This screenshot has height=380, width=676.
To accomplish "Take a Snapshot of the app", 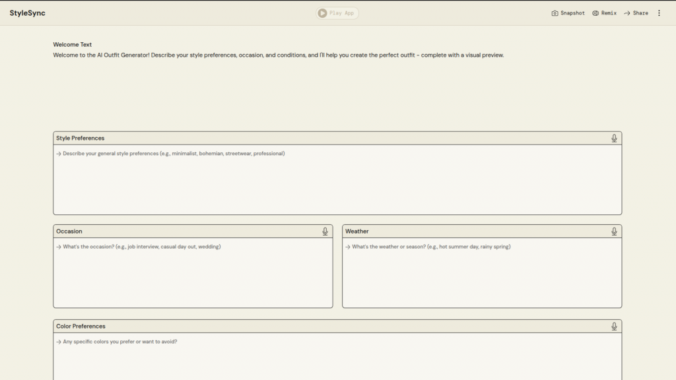I will [568, 13].
